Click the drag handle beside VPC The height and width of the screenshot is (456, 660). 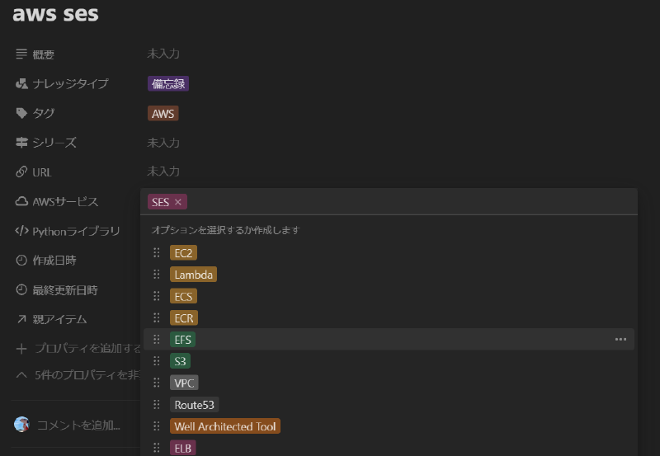(x=157, y=383)
